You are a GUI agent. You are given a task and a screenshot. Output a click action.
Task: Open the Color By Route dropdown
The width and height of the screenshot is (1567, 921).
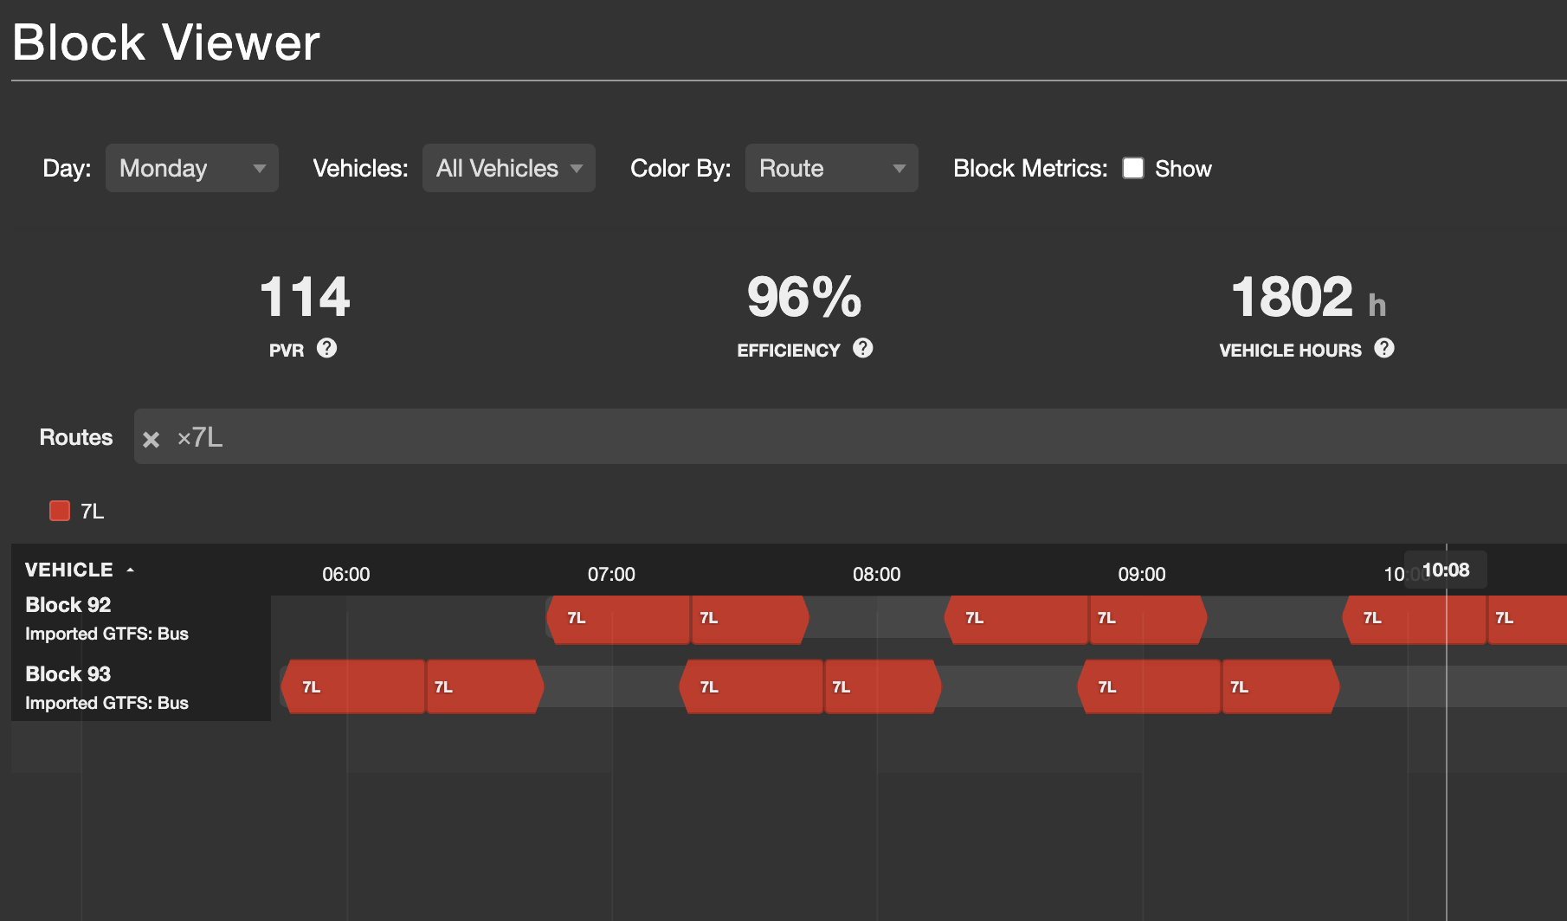click(831, 168)
